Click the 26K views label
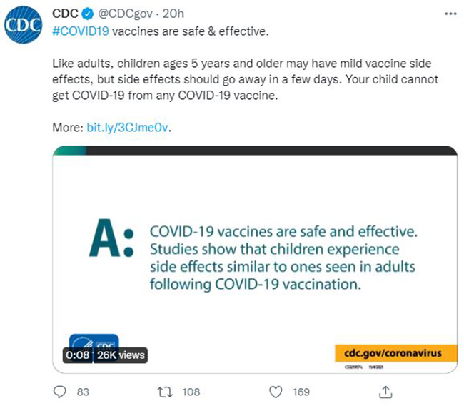464x406 pixels. 121,355
